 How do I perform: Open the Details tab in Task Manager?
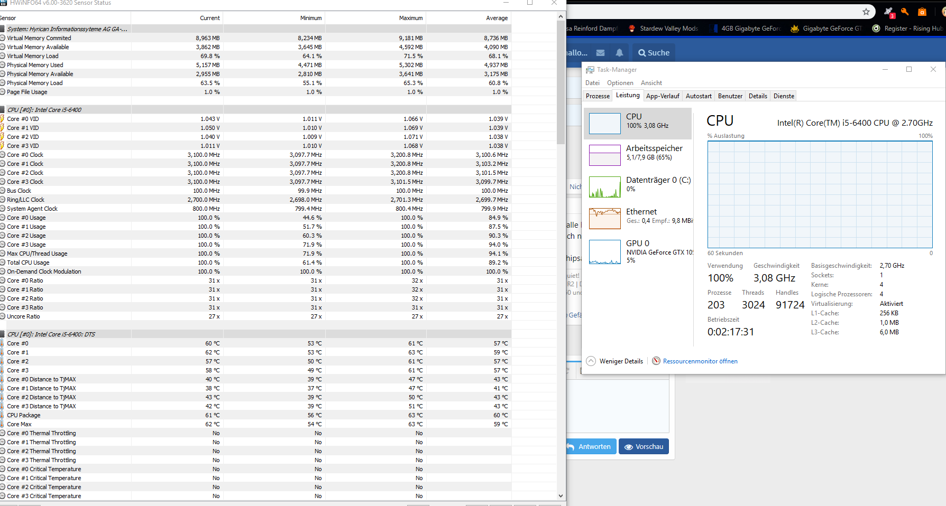coord(758,96)
